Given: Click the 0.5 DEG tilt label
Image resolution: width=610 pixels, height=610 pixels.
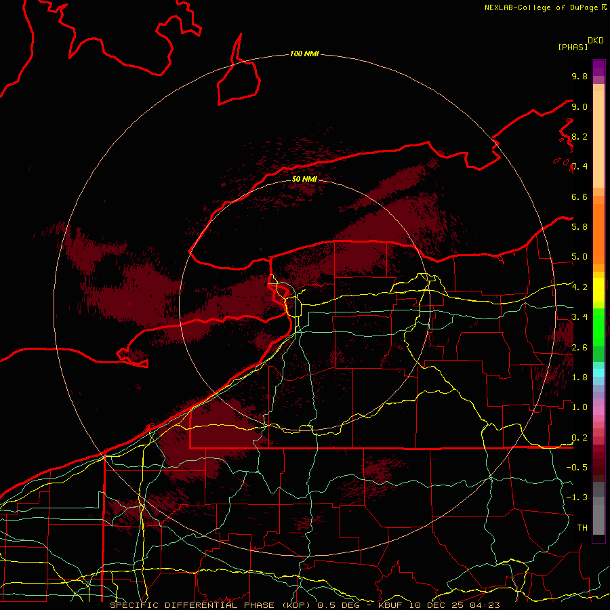Looking at the screenshot, I should (x=339, y=605).
